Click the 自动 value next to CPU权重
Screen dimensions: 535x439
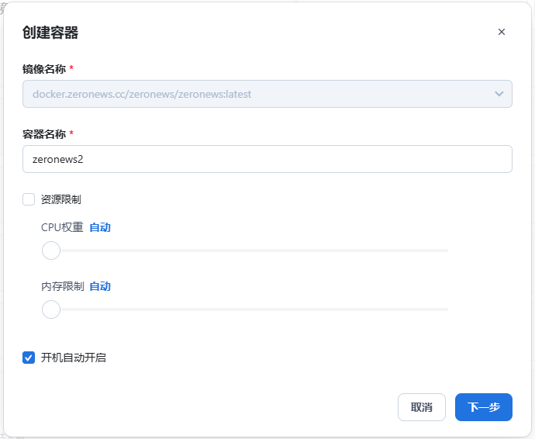pos(100,227)
